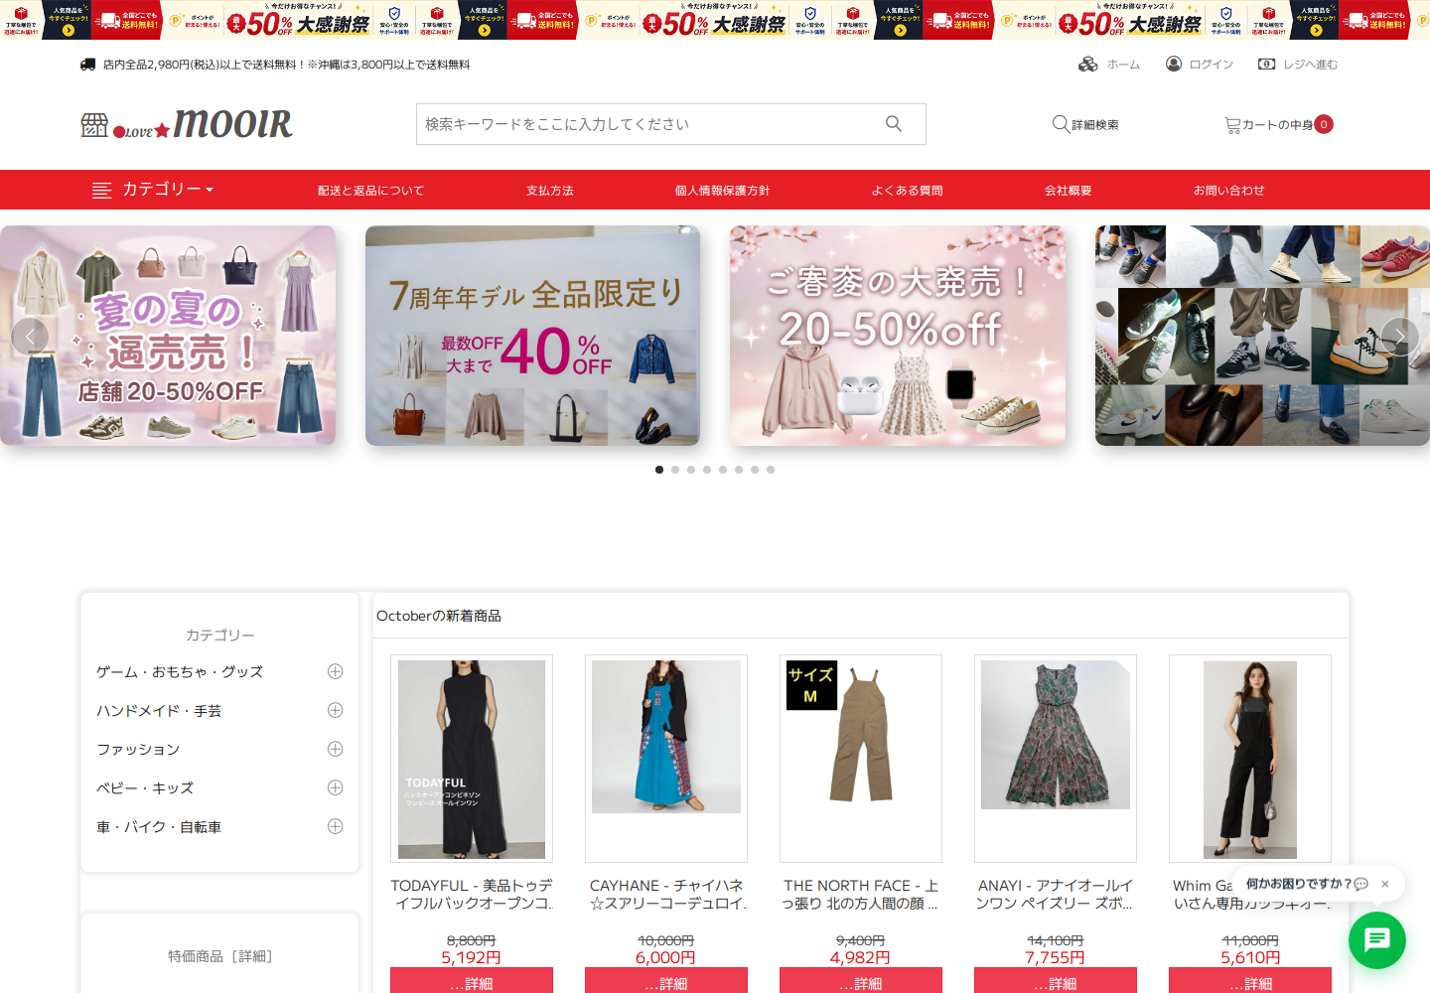Open 支払方法 menu item
1430x993 pixels.
pyautogui.click(x=550, y=191)
